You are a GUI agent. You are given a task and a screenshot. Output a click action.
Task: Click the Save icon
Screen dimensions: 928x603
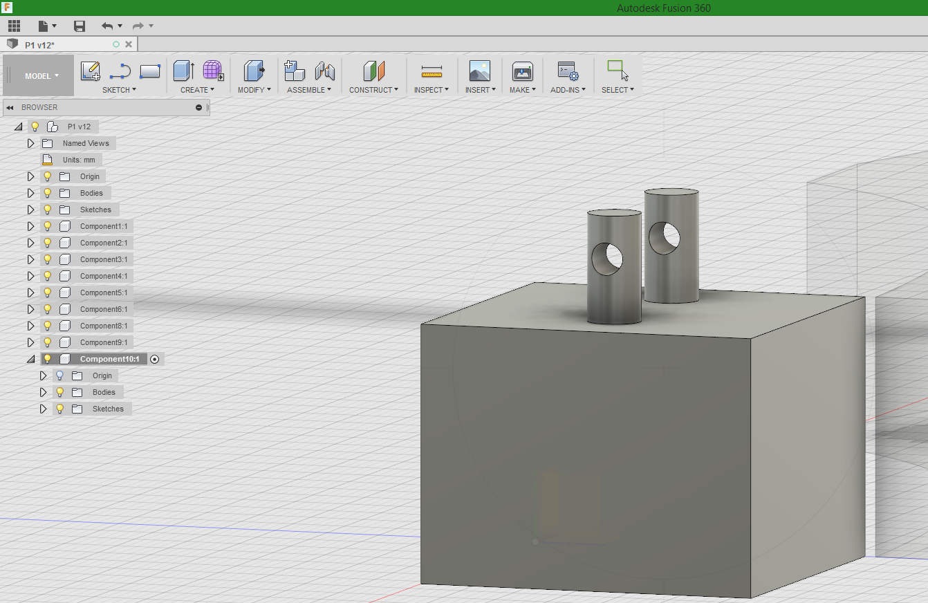80,26
